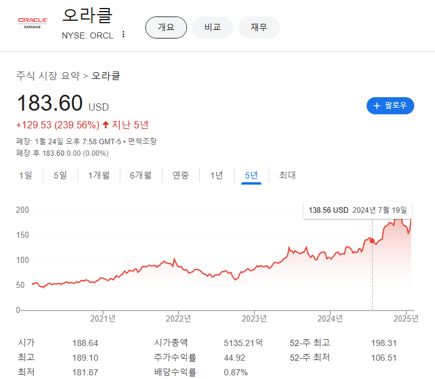Image resolution: width=435 pixels, height=379 pixels.
Task: Click the 200 y-axis label
Action: click(23, 210)
